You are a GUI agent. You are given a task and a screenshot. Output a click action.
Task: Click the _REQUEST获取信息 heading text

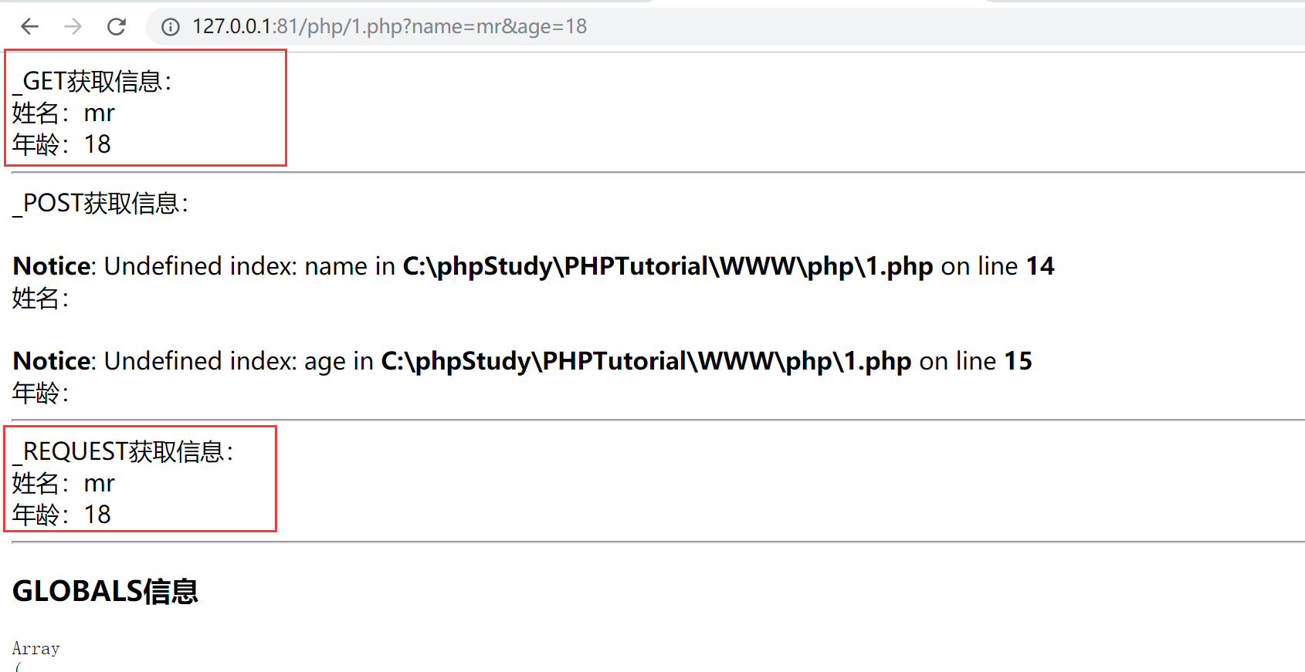pyautogui.click(x=124, y=451)
